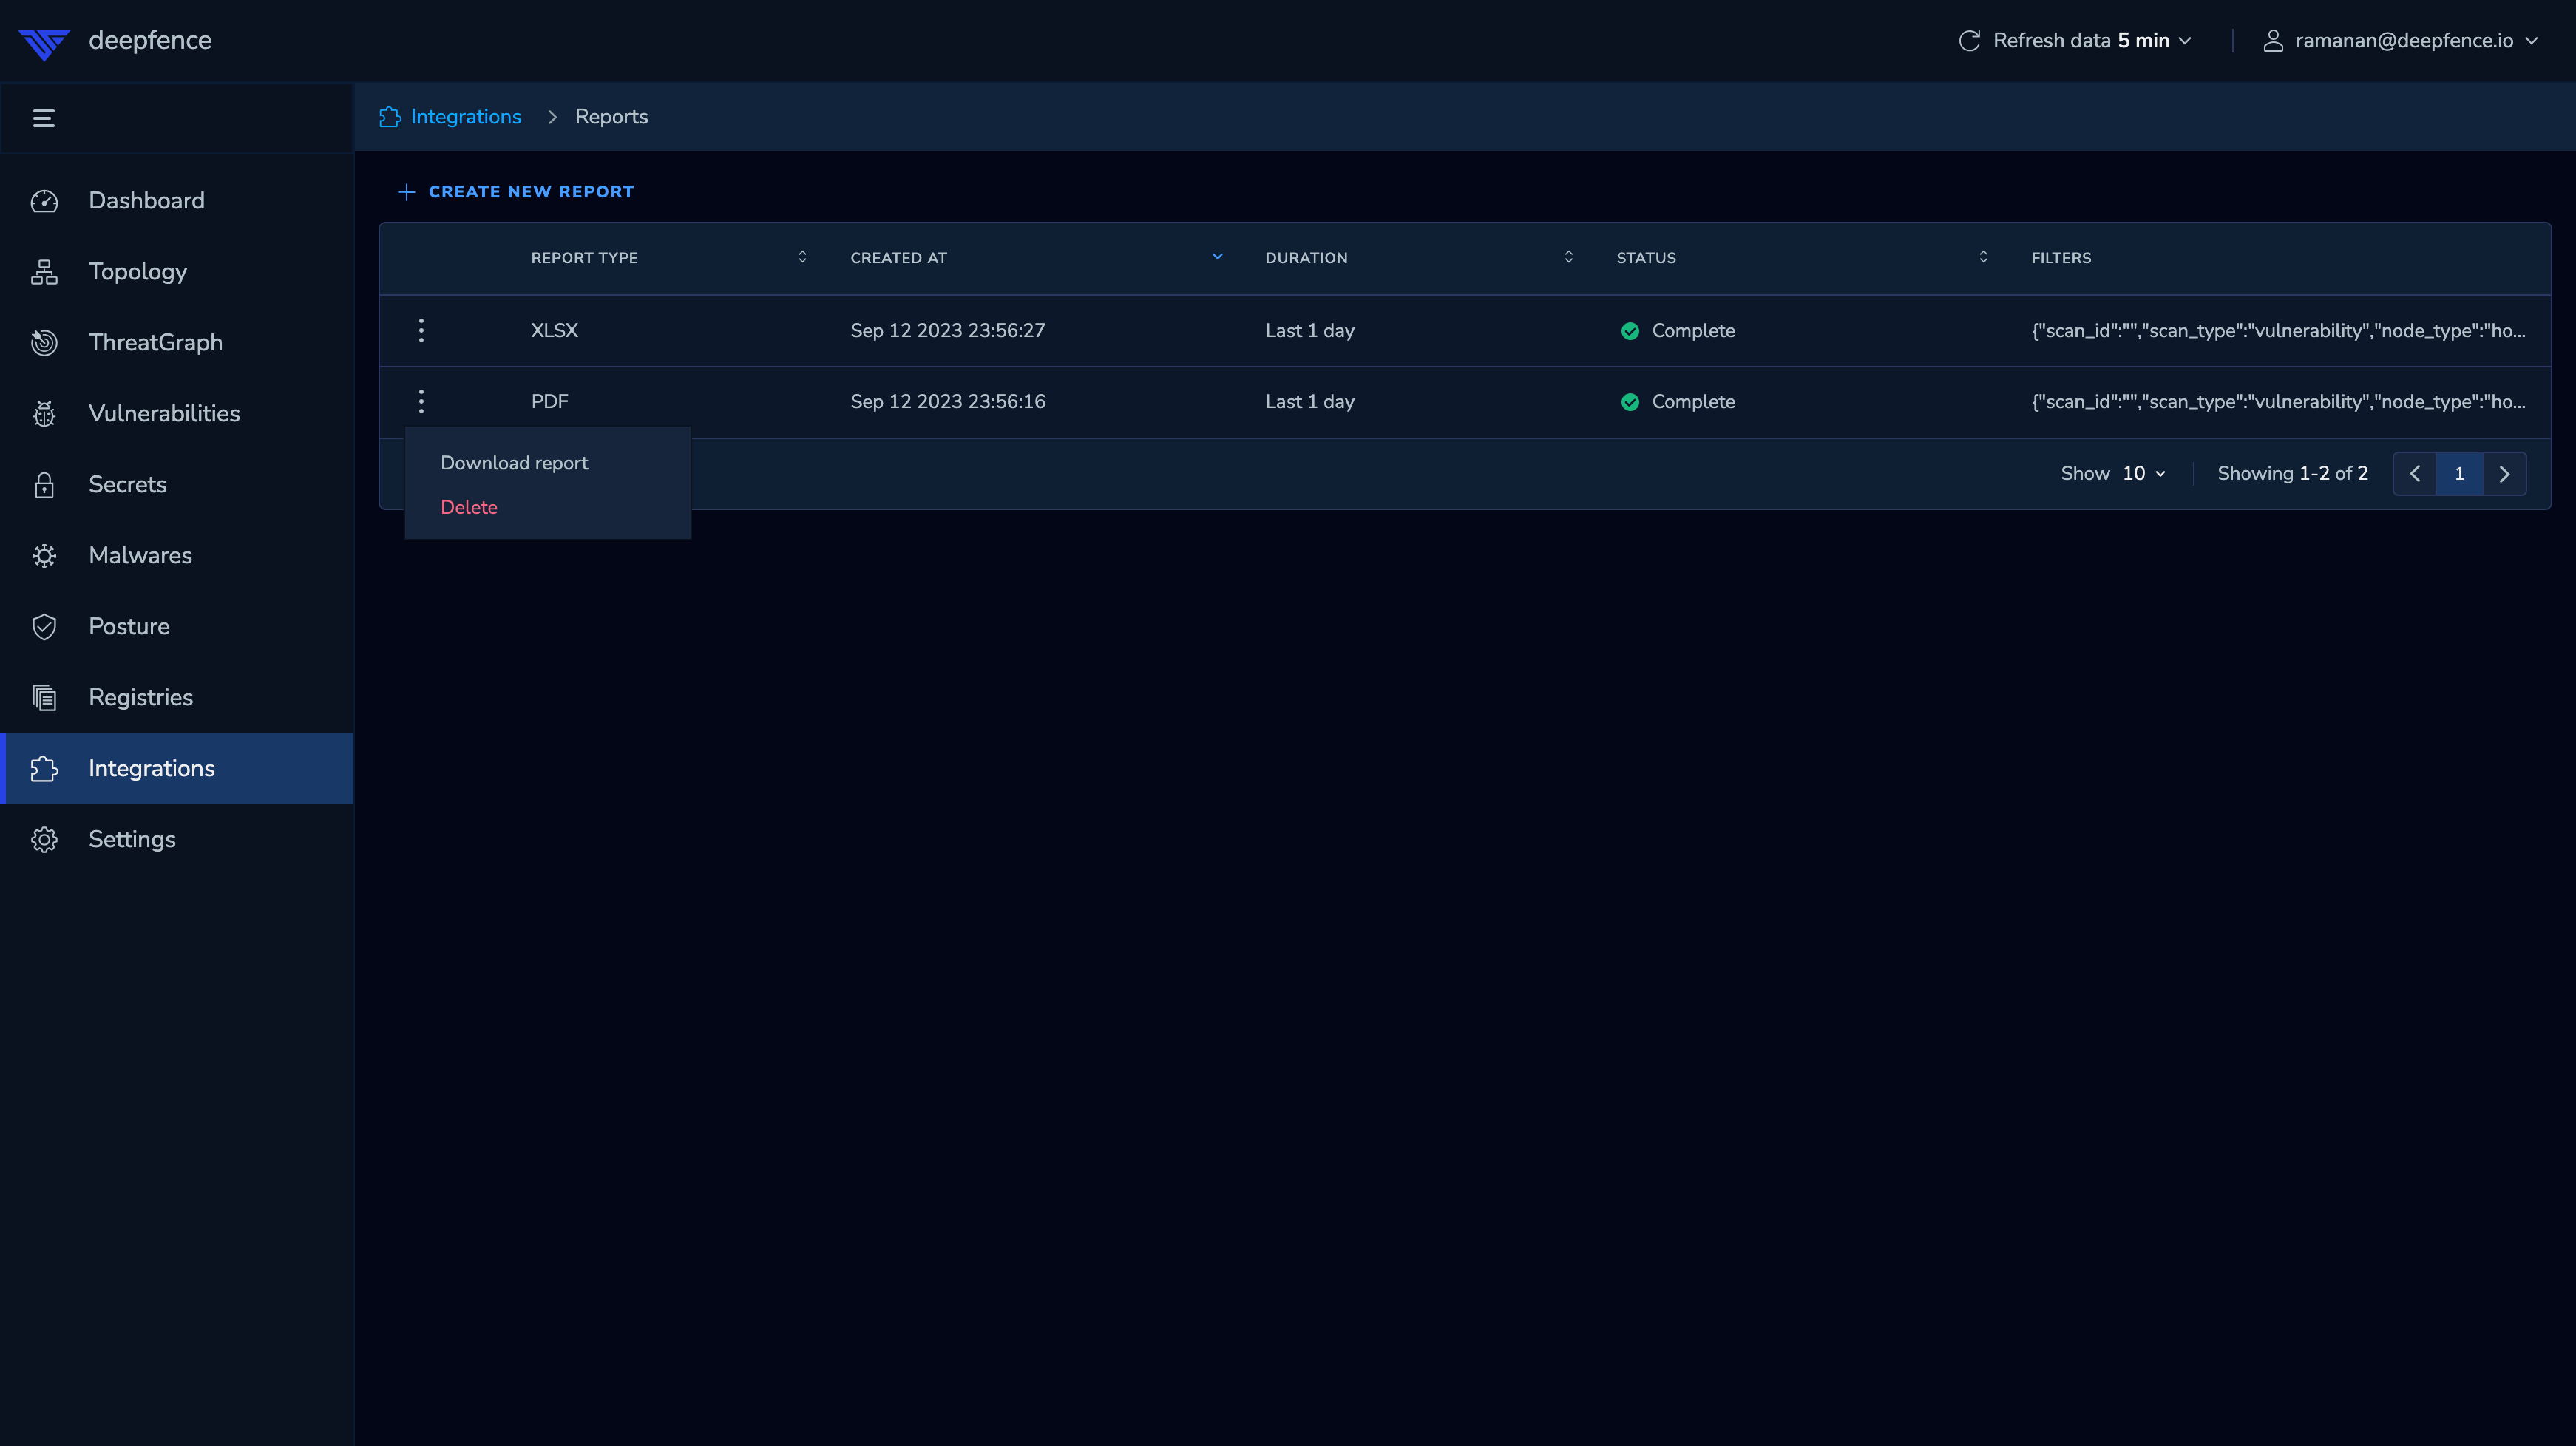Sort by Duration column arrows

click(1568, 257)
